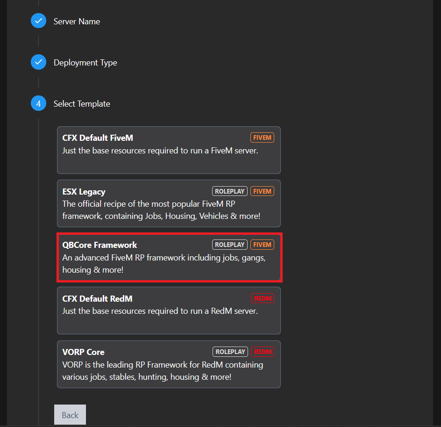This screenshot has width=441, height=427.
Task: Click the Server Name checkmark step icon
Action: point(38,21)
